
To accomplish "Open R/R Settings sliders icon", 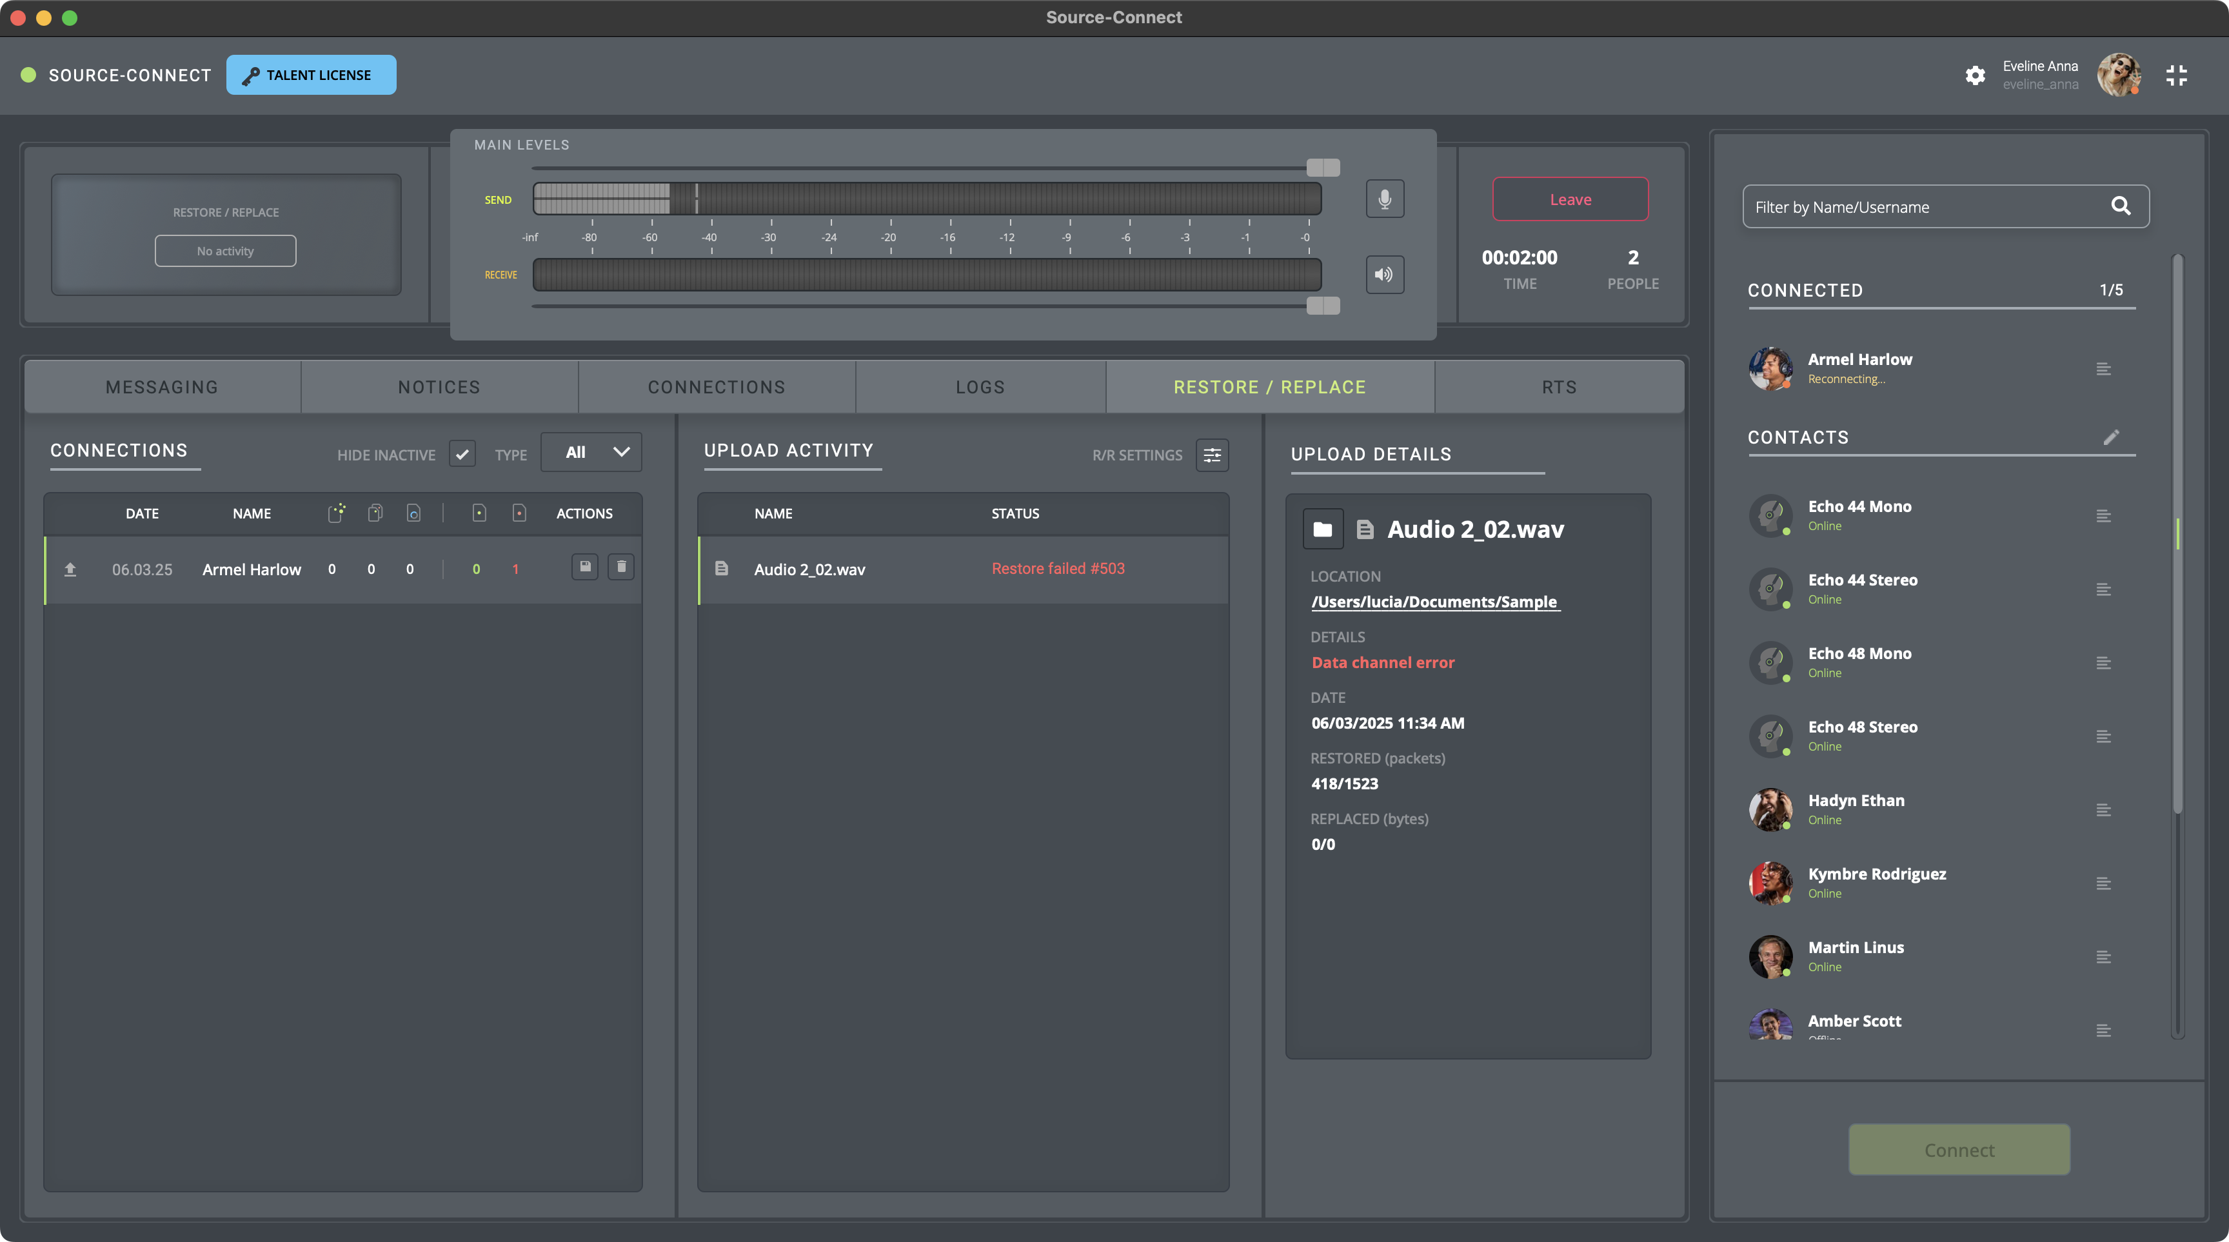I will (x=1213, y=455).
